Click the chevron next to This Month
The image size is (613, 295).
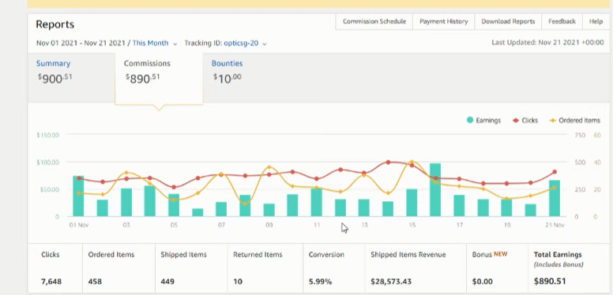[x=175, y=43]
